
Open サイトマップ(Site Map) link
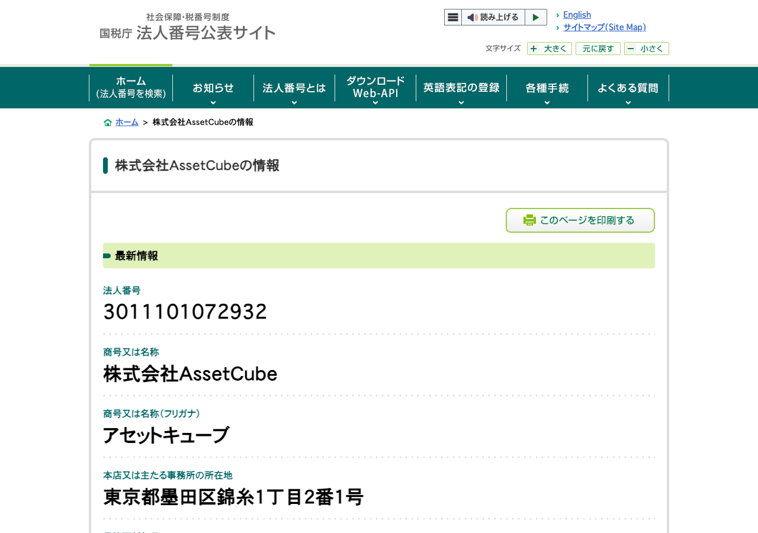coord(605,27)
